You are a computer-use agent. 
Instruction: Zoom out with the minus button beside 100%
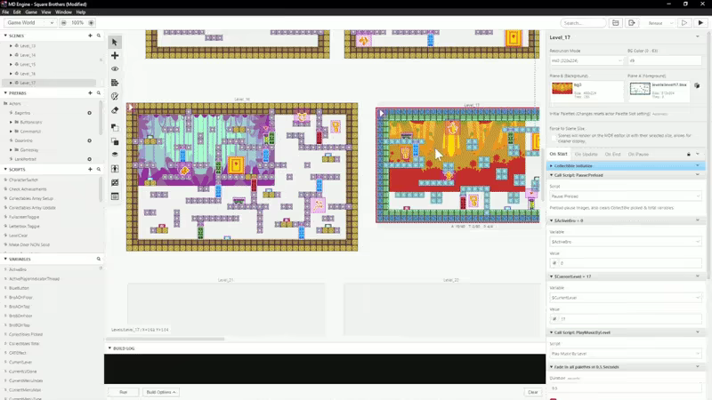pos(63,23)
